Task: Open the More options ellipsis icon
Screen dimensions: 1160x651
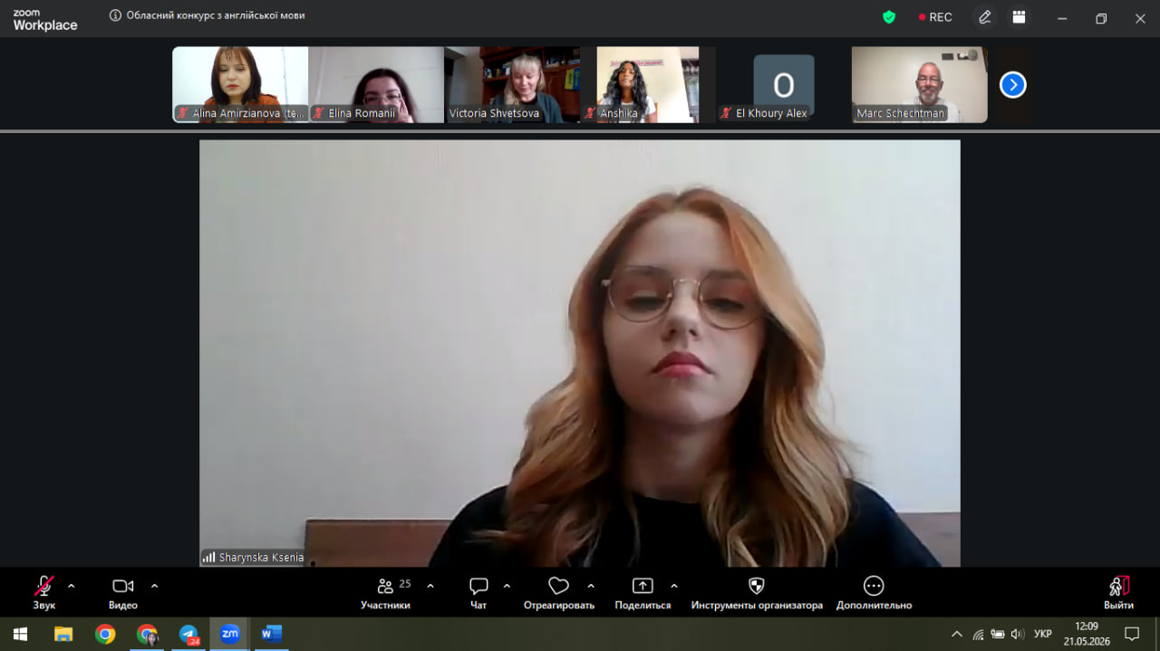Action: click(874, 586)
